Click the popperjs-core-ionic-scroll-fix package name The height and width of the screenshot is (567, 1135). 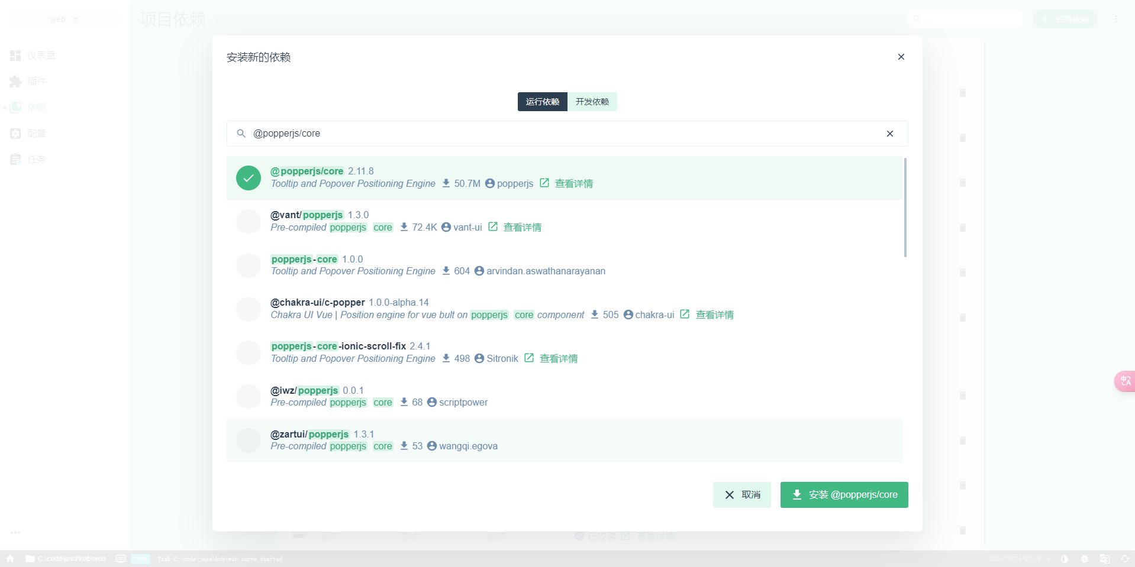point(338,346)
